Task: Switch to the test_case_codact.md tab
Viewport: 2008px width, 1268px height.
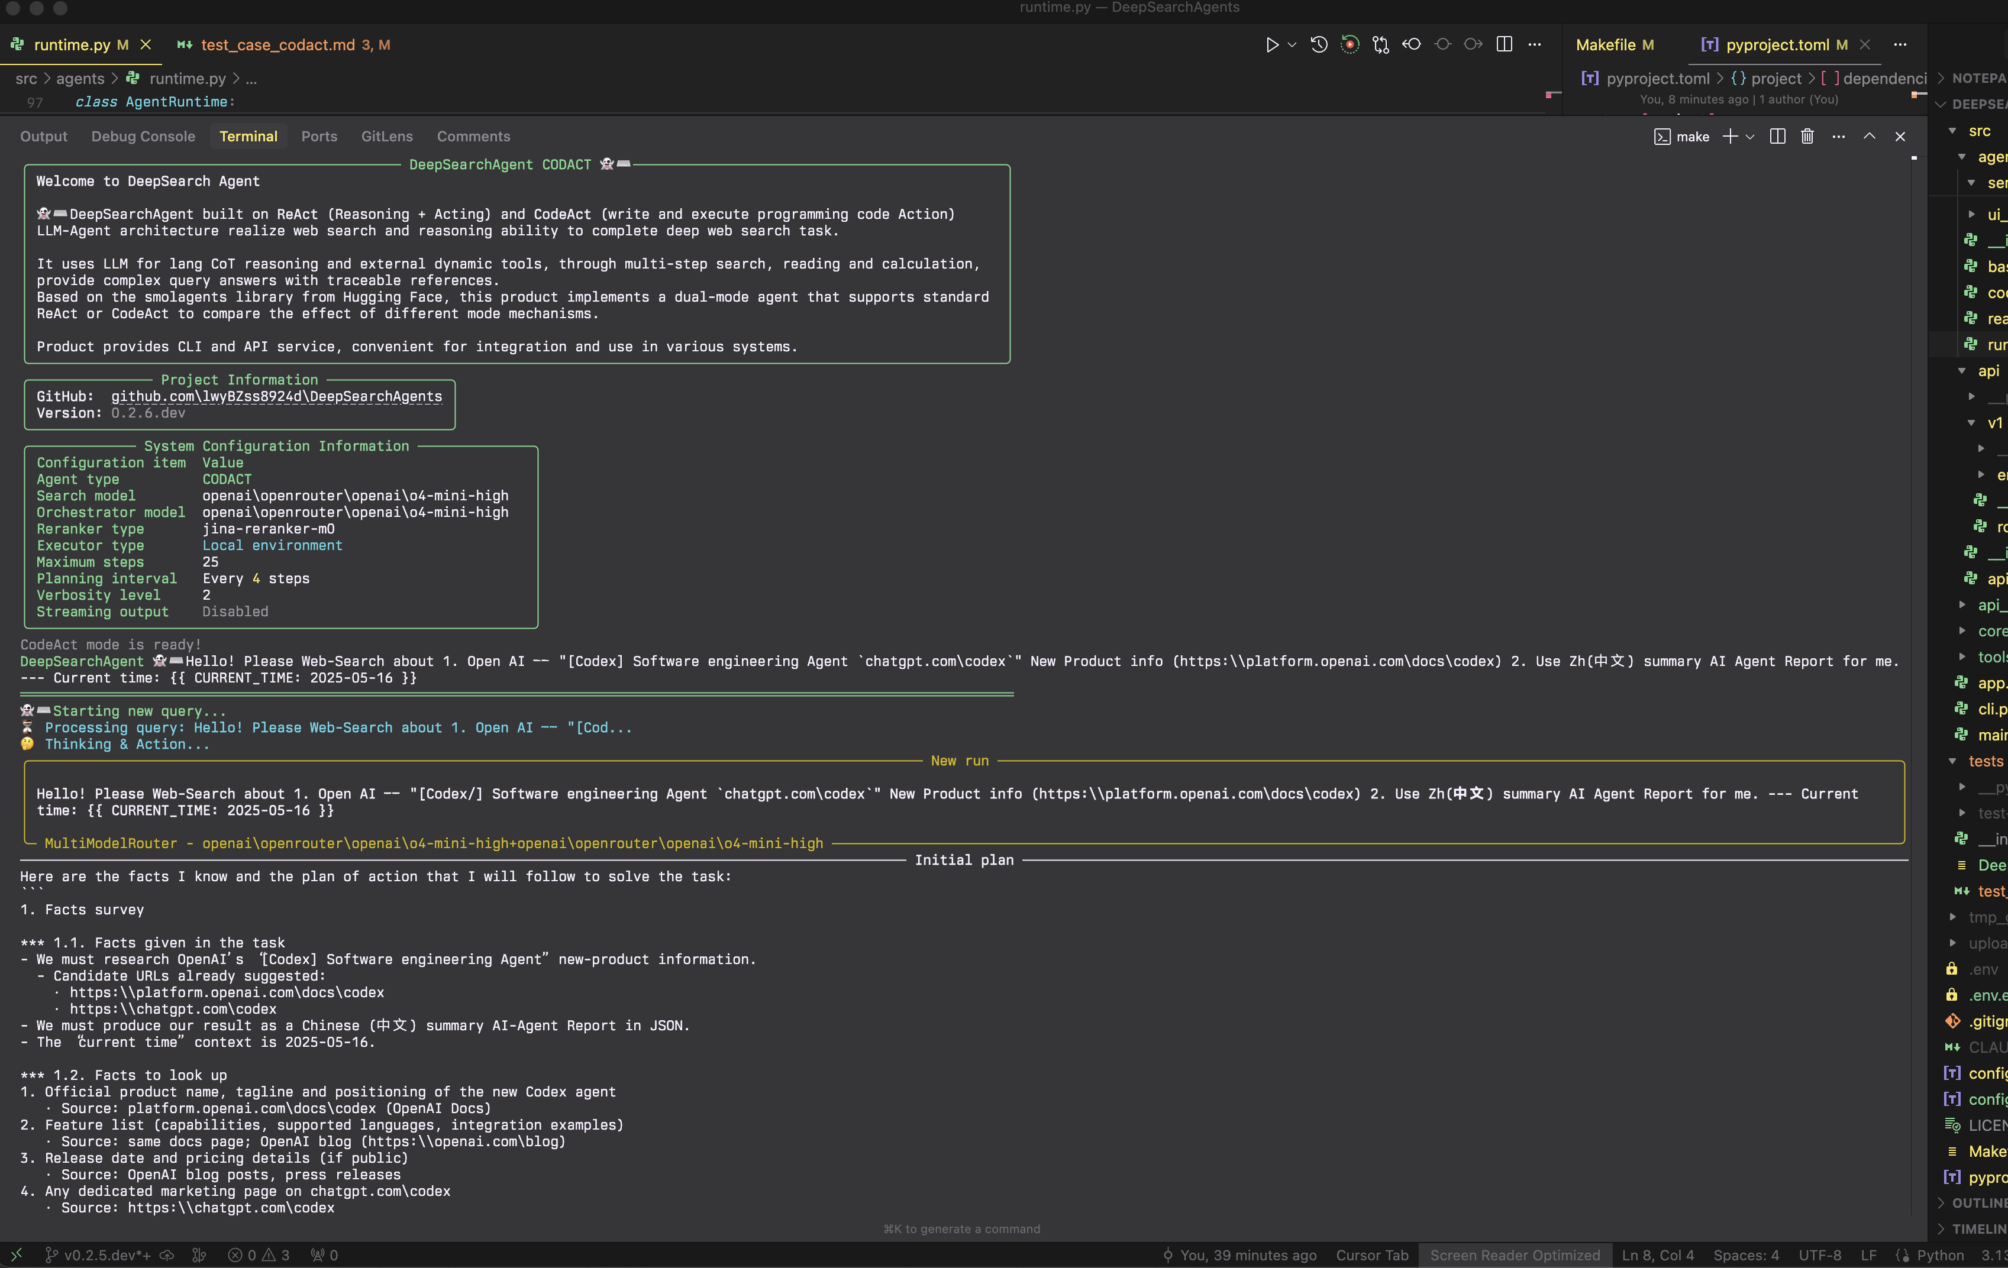Action: (x=283, y=45)
